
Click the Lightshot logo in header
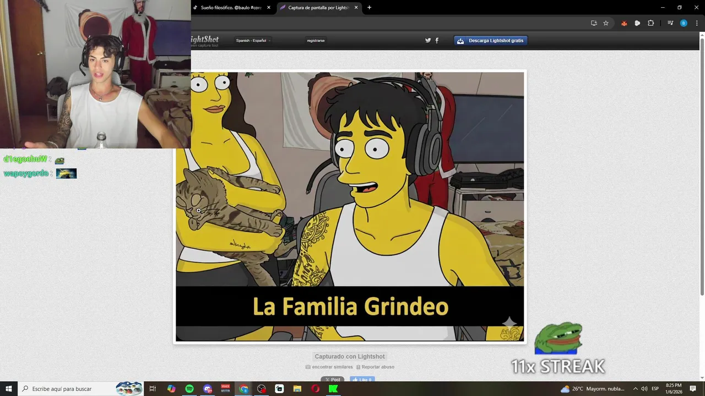click(205, 41)
